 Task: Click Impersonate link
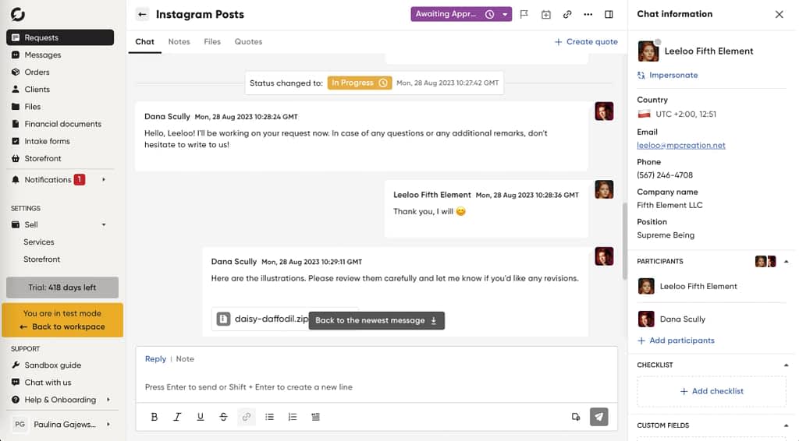[668, 76]
